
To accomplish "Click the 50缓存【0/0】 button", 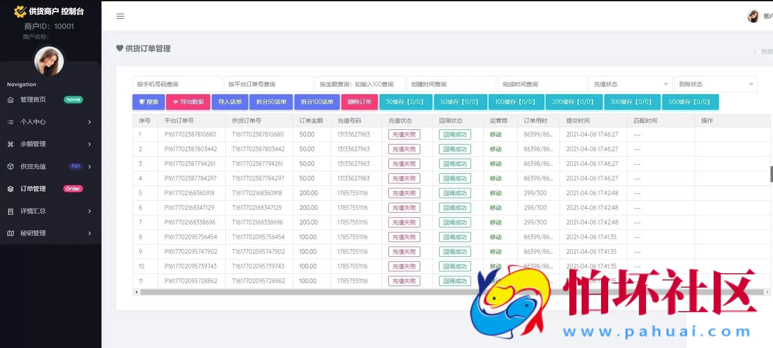I will click(461, 102).
